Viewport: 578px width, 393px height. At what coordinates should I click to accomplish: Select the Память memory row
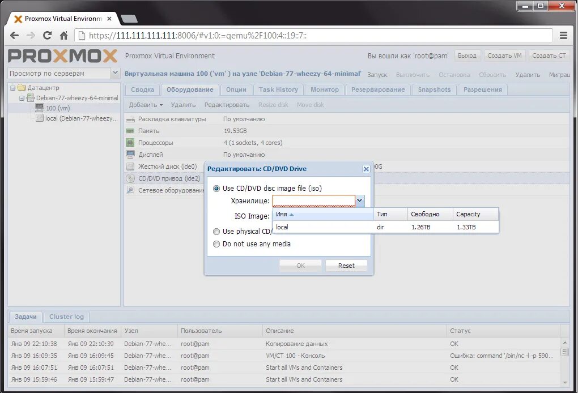[x=346, y=131]
